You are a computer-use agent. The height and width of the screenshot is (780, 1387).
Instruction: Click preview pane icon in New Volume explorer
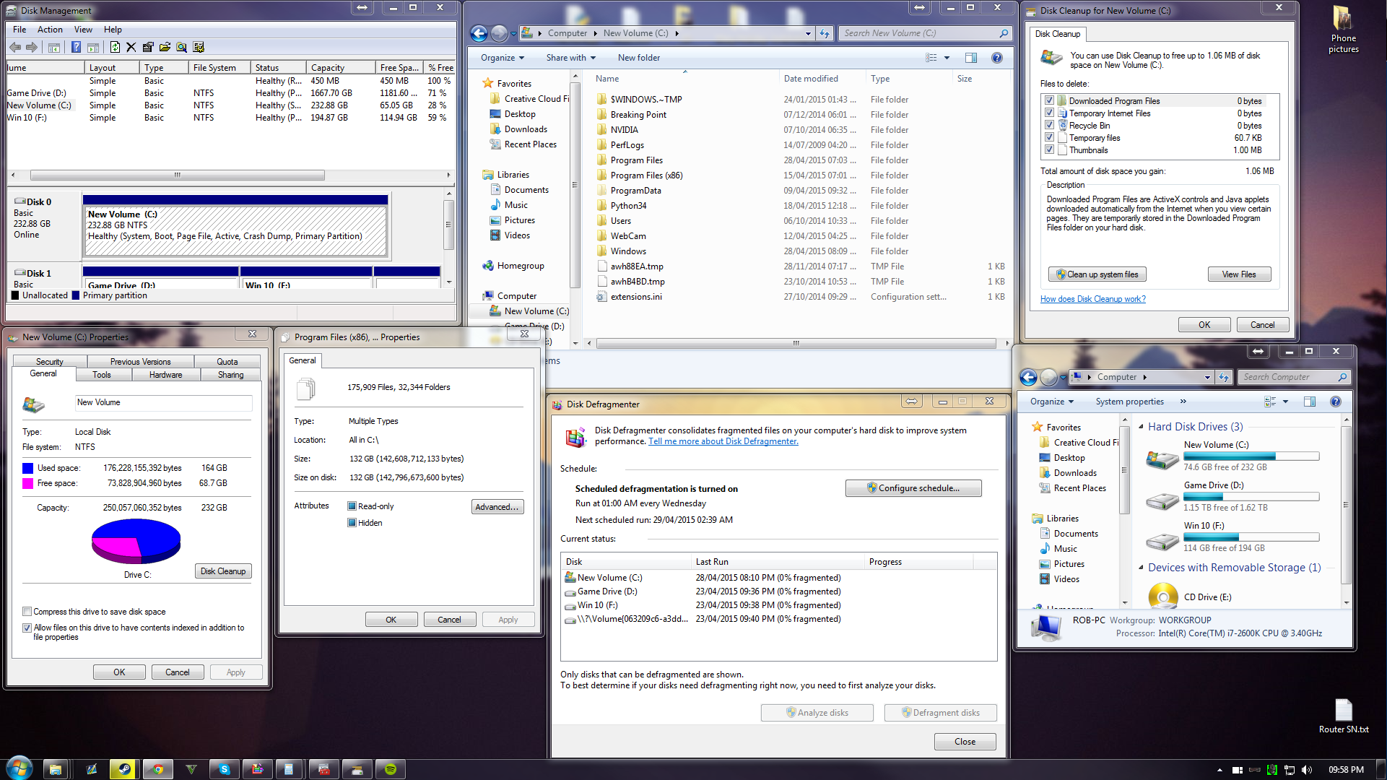click(970, 58)
